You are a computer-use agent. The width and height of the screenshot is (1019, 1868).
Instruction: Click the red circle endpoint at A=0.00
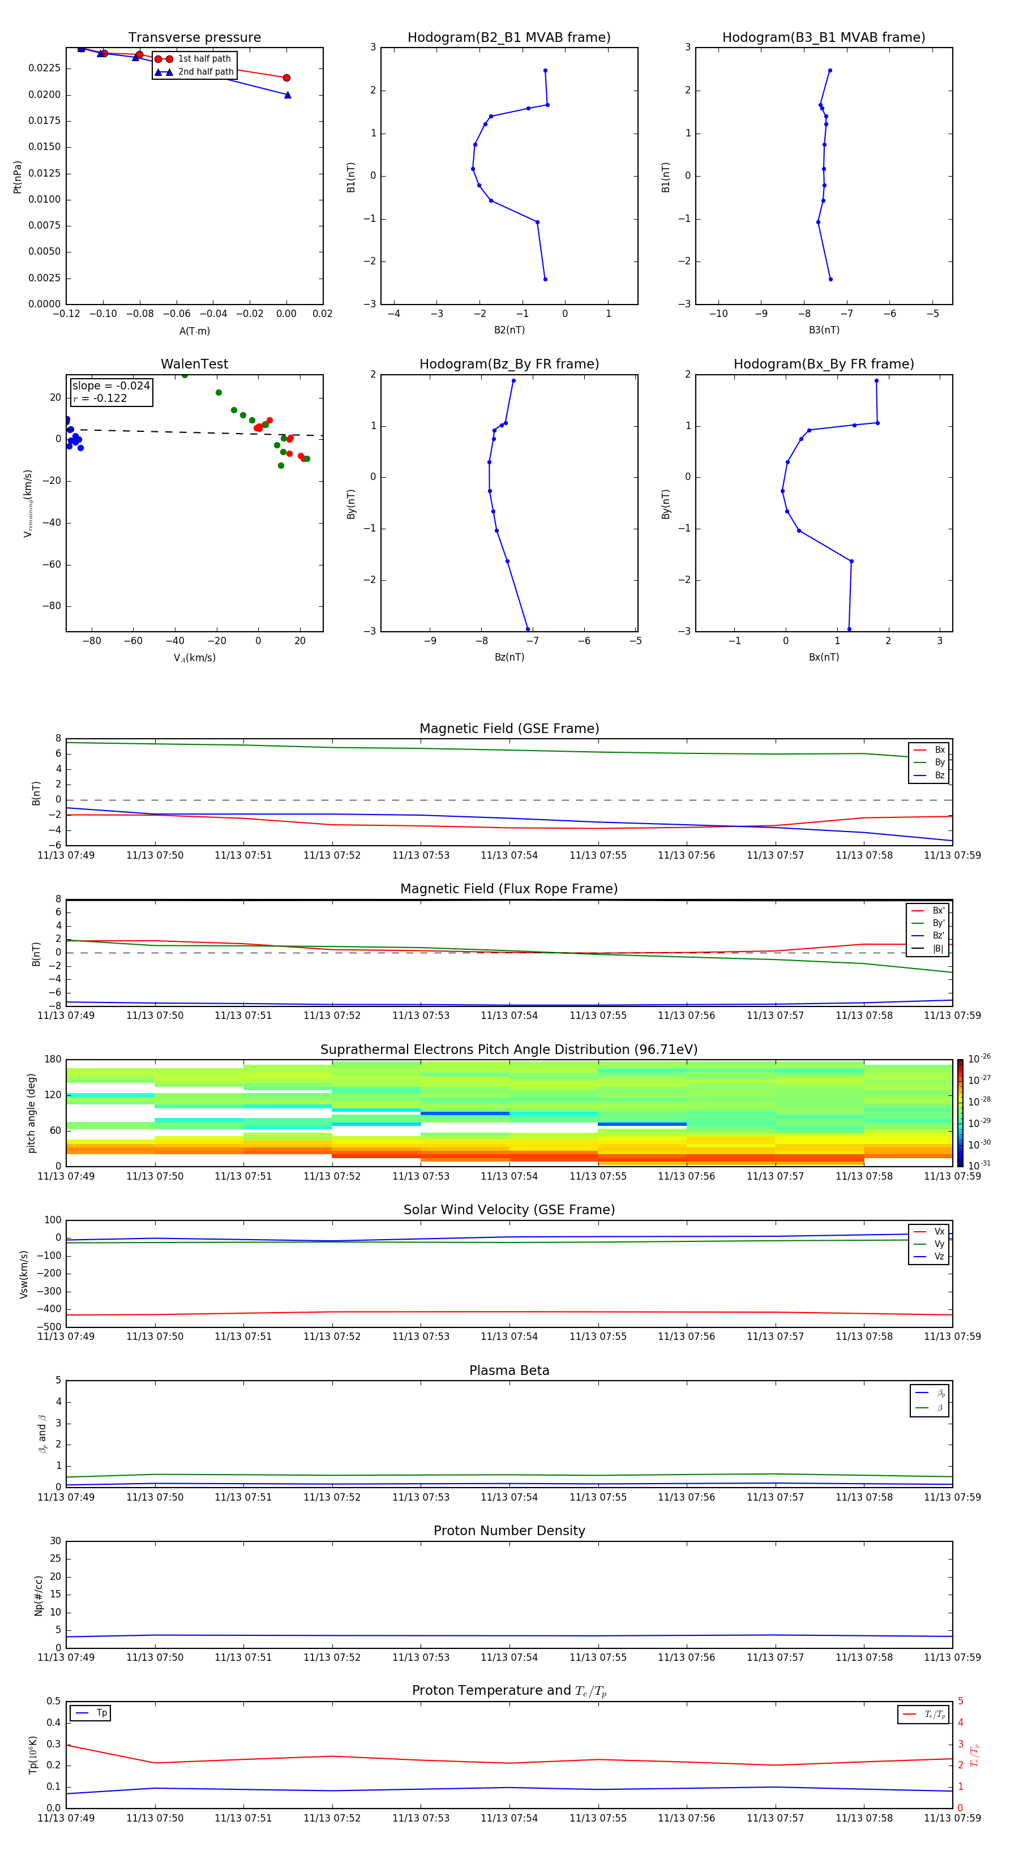286,78
